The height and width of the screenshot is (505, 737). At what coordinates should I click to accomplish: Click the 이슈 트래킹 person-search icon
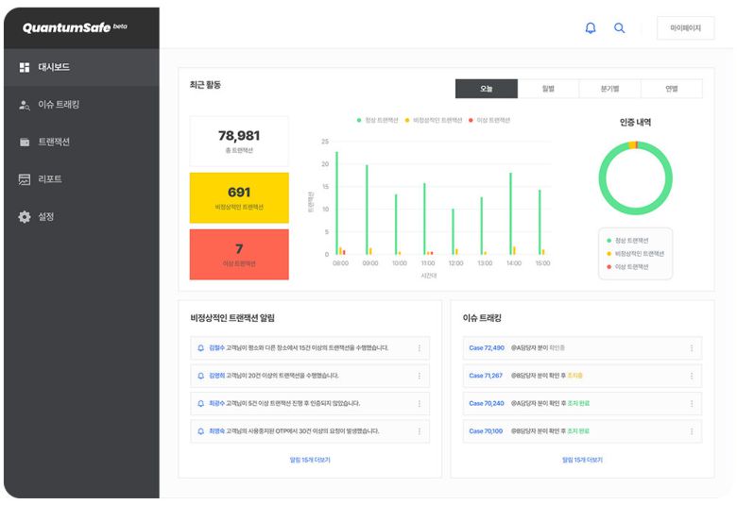coord(25,105)
